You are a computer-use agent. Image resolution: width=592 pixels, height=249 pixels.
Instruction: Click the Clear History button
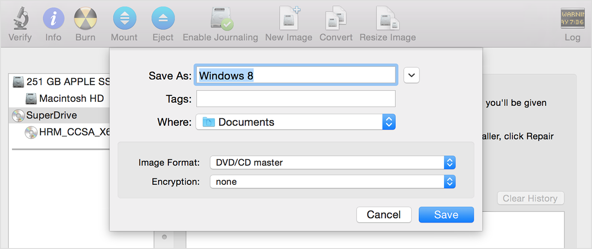pos(530,198)
